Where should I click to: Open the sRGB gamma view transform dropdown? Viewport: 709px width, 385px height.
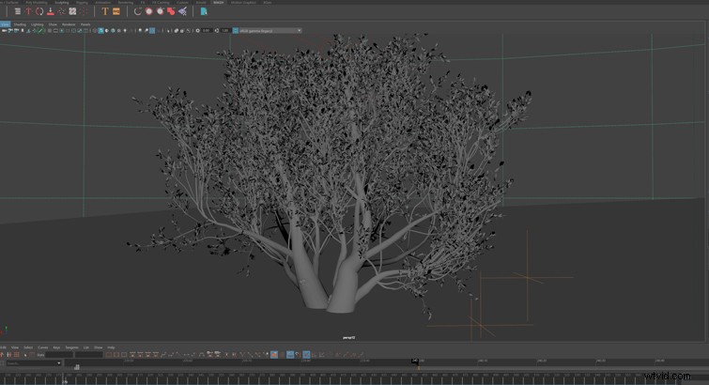coord(270,31)
